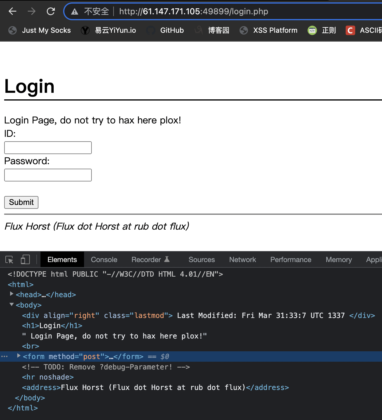Click the red C bookmark icon
The width and height of the screenshot is (382, 420).
tap(350, 30)
